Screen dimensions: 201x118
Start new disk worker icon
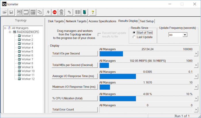26,12
